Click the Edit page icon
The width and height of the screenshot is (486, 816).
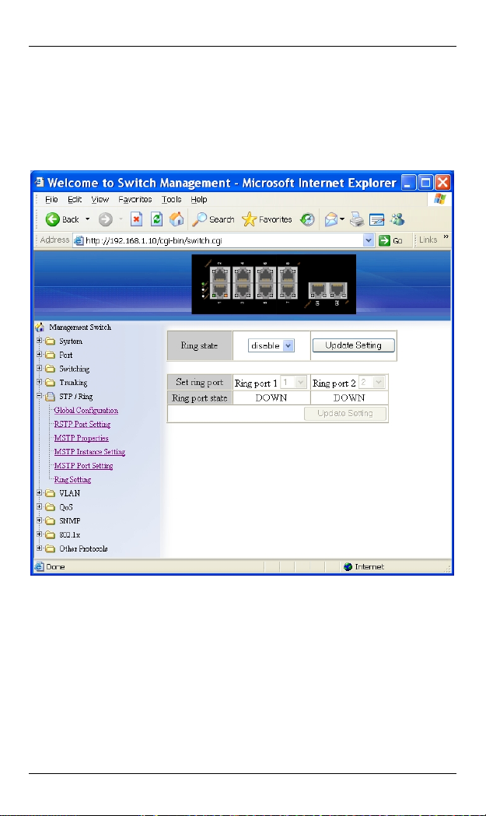click(376, 219)
